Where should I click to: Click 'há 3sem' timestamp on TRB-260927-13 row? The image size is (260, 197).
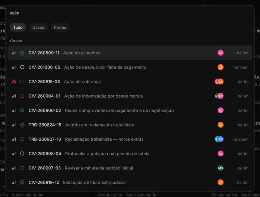[240, 139]
